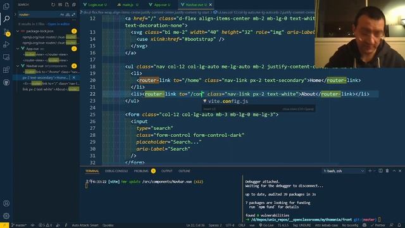Image resolution: width=405 pixels, height=228 pixels.
Task: Open the Search view in activity bar
Action: (6, 18)
